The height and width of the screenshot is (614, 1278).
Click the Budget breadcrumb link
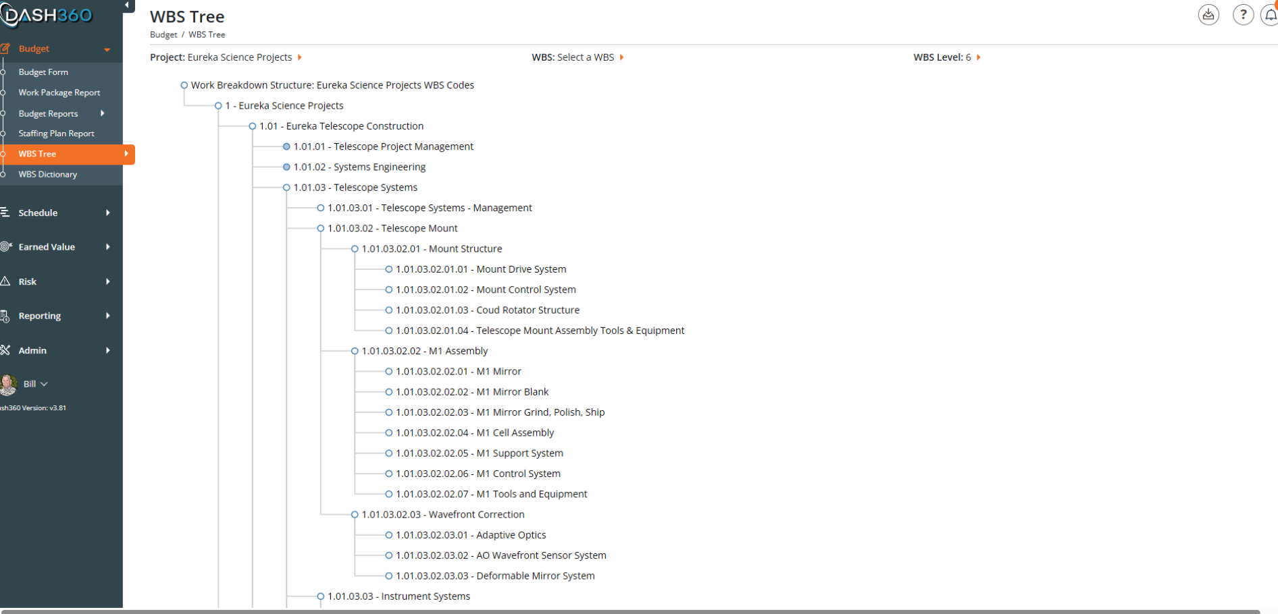[x=163, y=34]
